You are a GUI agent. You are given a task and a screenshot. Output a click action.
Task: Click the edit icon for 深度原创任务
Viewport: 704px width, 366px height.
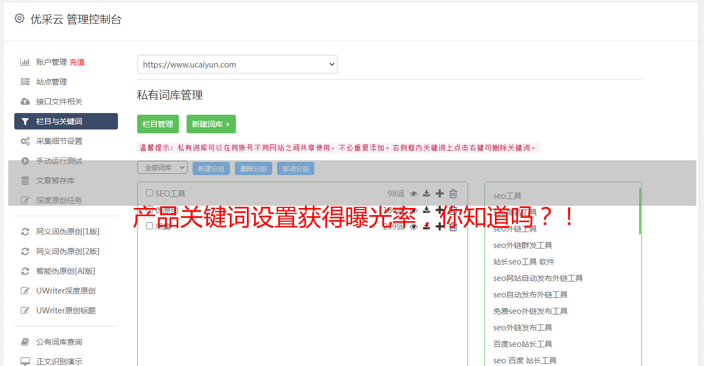coord(25,200)
